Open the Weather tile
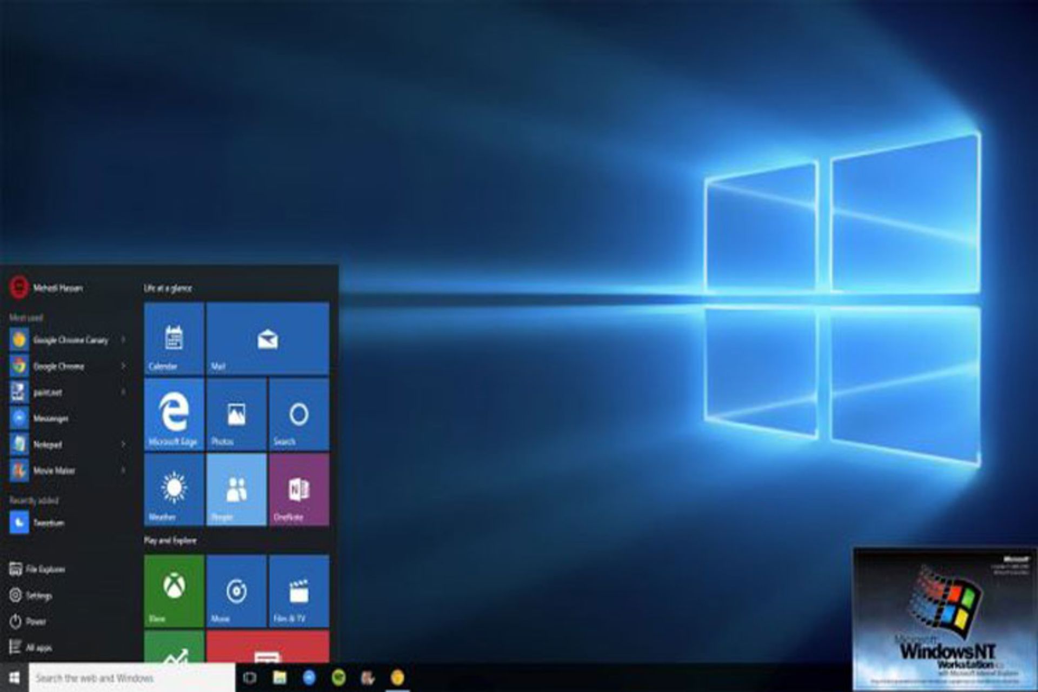The width and height of the screenshot is (1038, 692). (x=174, y=489)
